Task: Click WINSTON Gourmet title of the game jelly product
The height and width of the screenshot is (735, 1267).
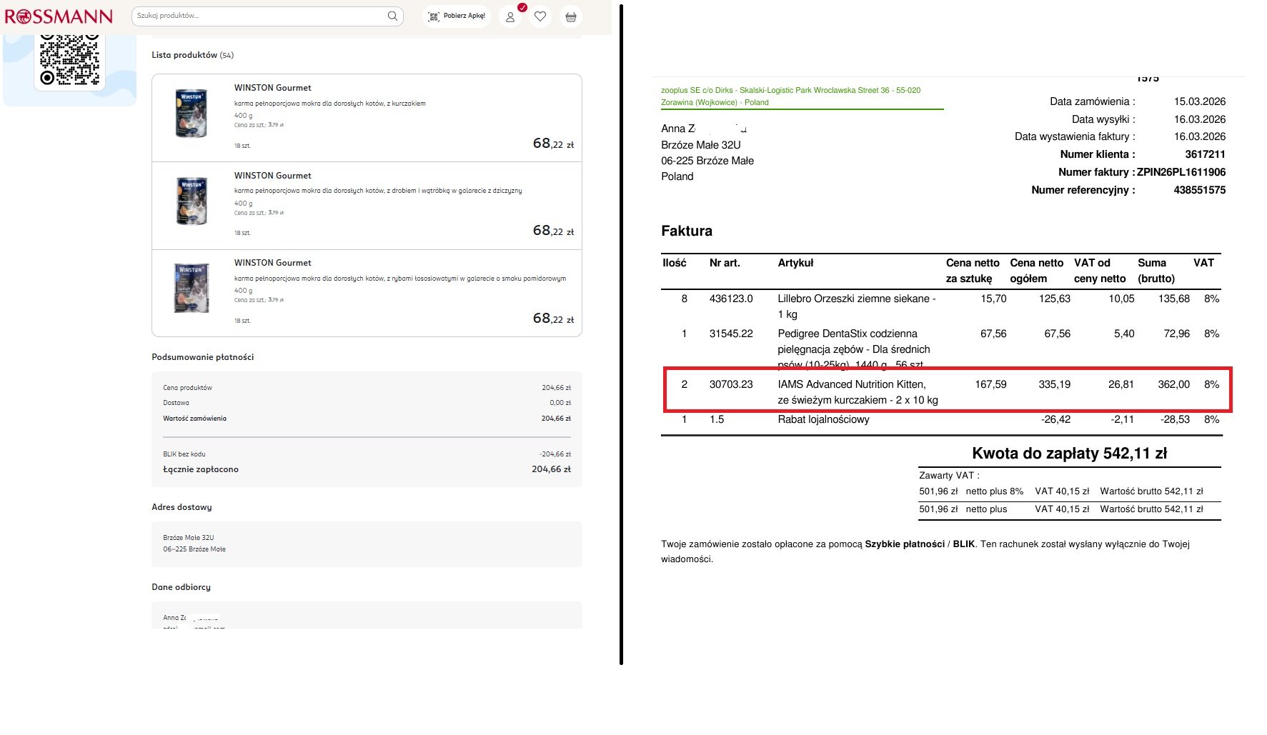Action: tap(272, 176)
